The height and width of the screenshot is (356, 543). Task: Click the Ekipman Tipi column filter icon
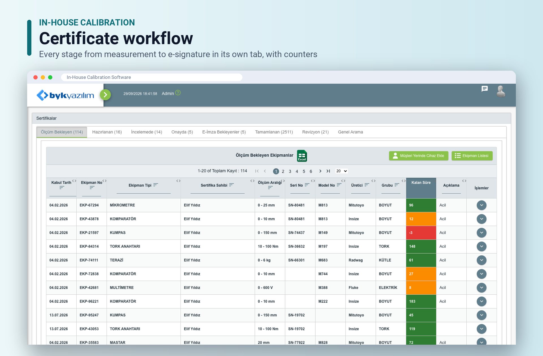point(156,185)
